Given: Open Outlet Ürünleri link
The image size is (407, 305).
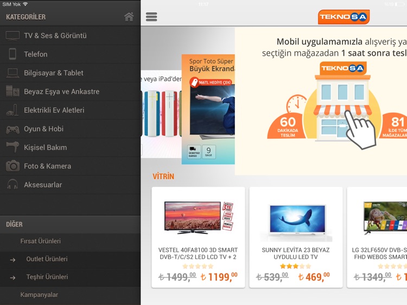Looking at the screenshot, I should click(71, 259).
